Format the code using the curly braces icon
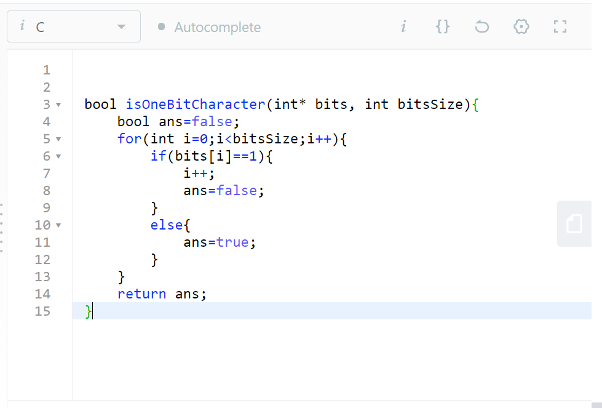Screen dimensions: 602x408 coord(442,26)
